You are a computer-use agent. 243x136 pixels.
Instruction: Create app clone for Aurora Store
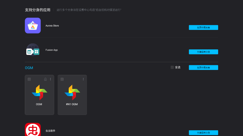click(203, 28)
